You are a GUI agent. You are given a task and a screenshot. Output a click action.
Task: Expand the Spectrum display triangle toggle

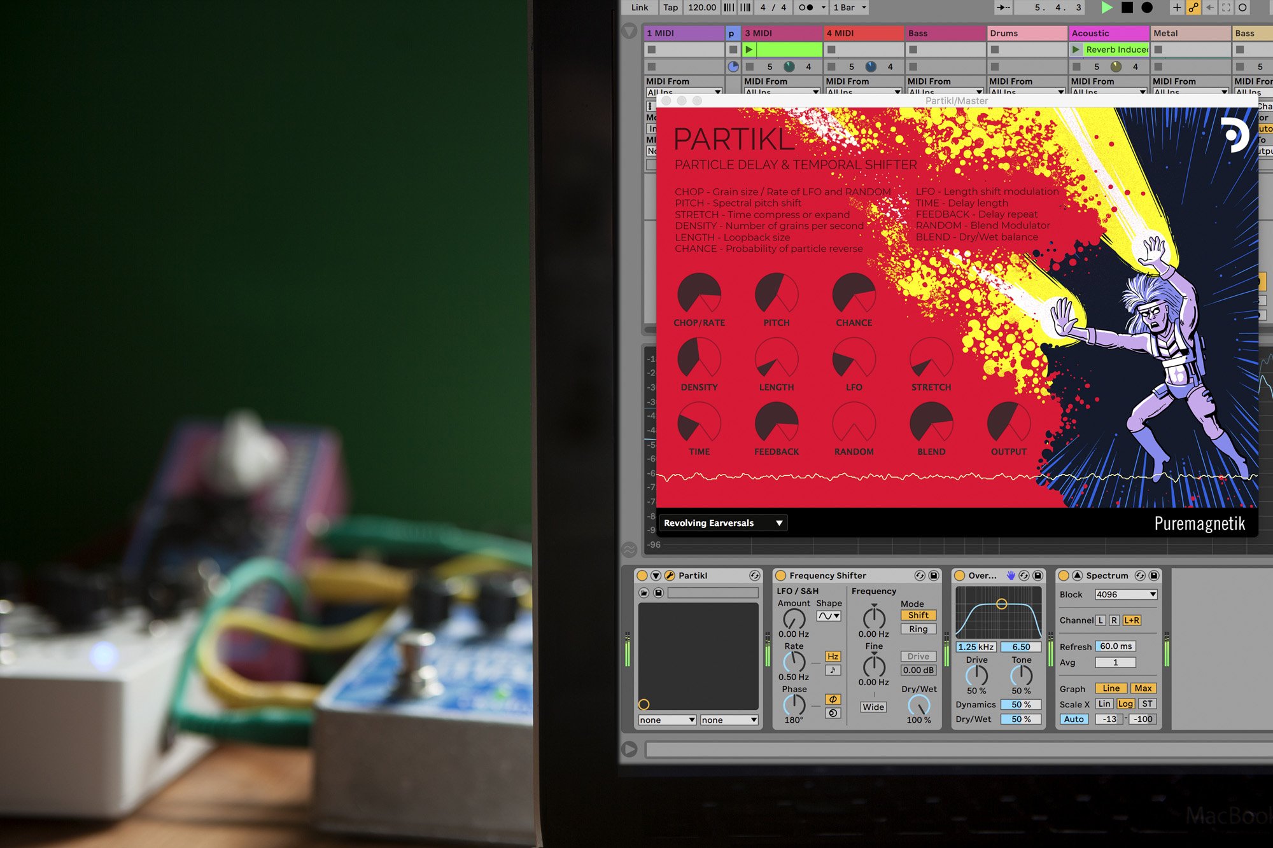[x=1077, y=575]
